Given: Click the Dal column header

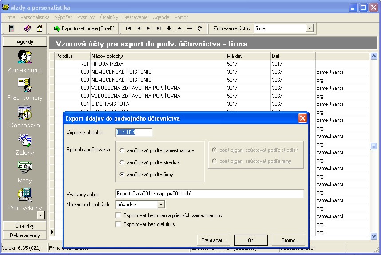Looking at the screenshot, I should (x=293, y=56).
